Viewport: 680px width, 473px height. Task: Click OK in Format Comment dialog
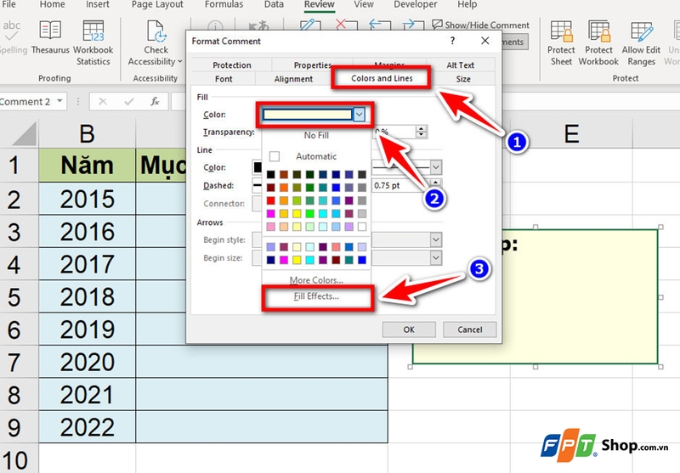click(x=409, y=329)
